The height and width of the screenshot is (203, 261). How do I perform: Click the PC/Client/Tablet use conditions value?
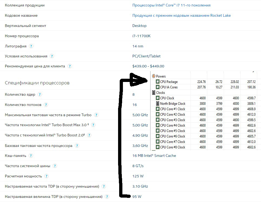[146, 56]
